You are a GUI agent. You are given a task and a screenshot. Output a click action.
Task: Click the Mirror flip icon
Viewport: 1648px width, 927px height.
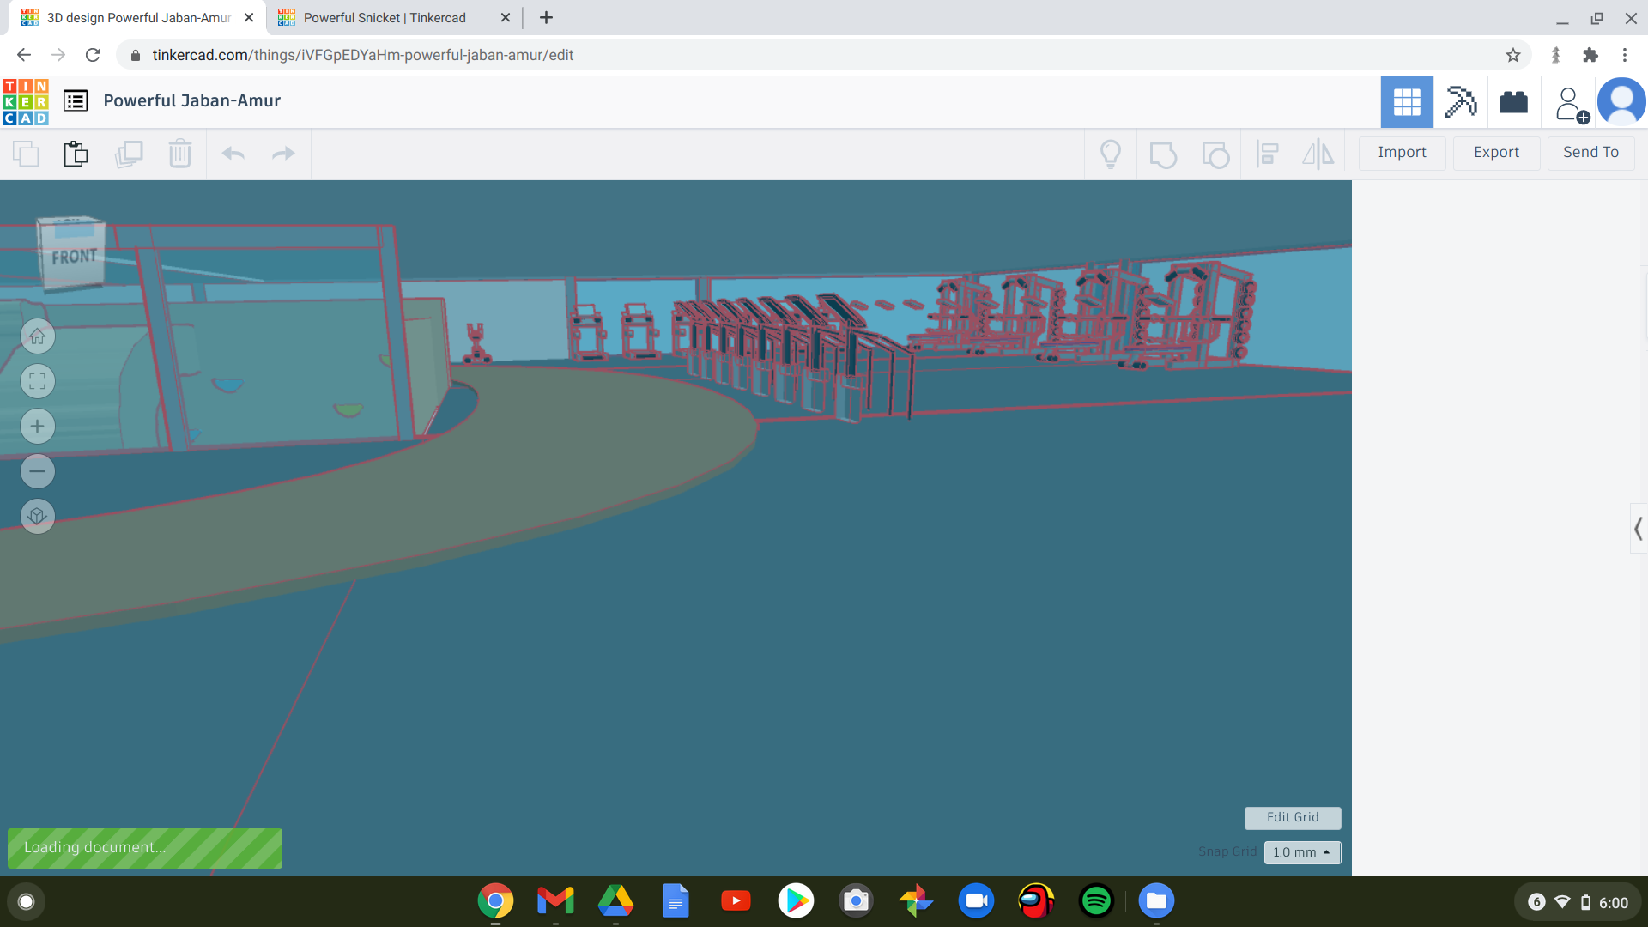tap(1318, 154)
